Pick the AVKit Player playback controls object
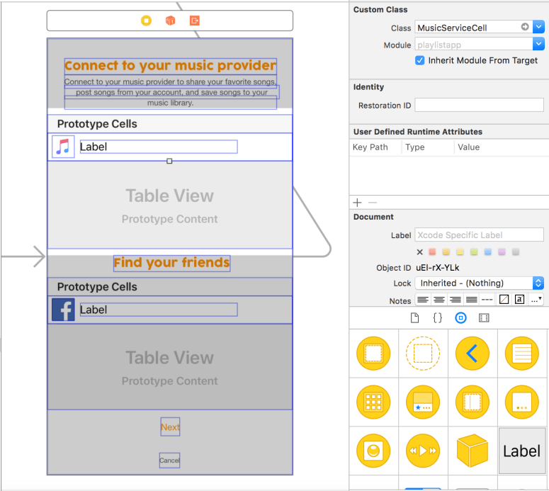This screenshot has height=491, width=549. coord(422,451)
